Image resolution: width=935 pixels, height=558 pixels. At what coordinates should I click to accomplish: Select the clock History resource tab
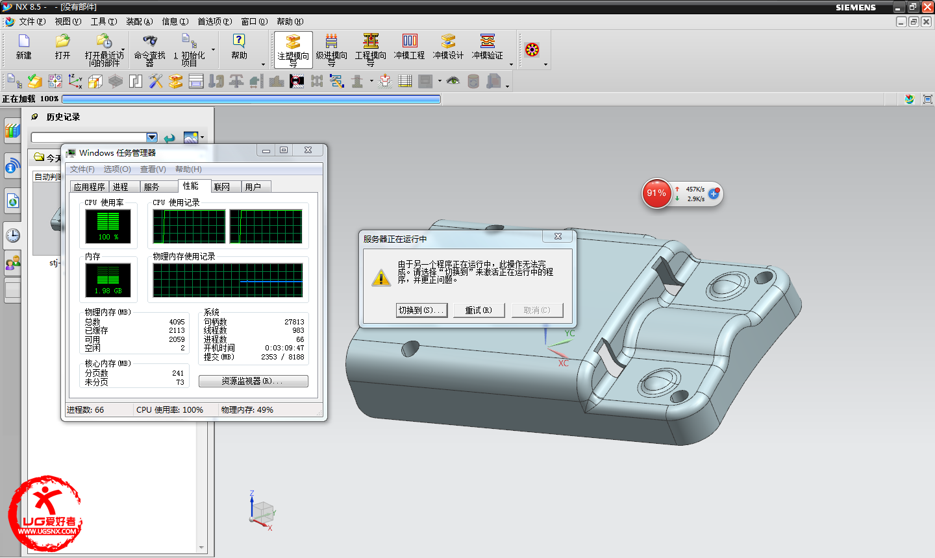tap(12, 236)
